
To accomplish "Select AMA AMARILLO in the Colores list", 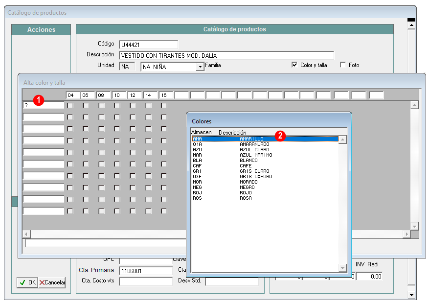I will coord(265,139).
